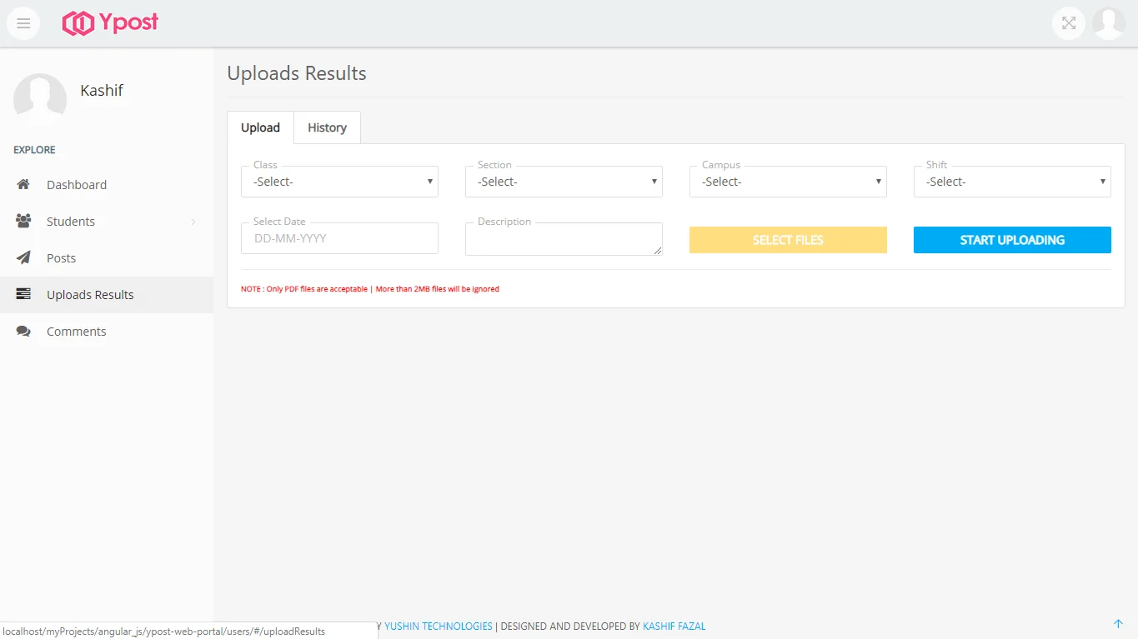Click the hamburger menu icon
Screen dimensions: 1138x639
pos(23,23)
